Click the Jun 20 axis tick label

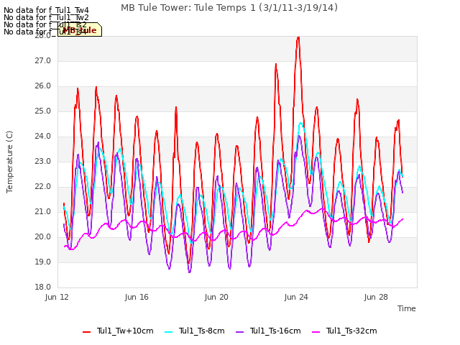(x=216, y=297)
